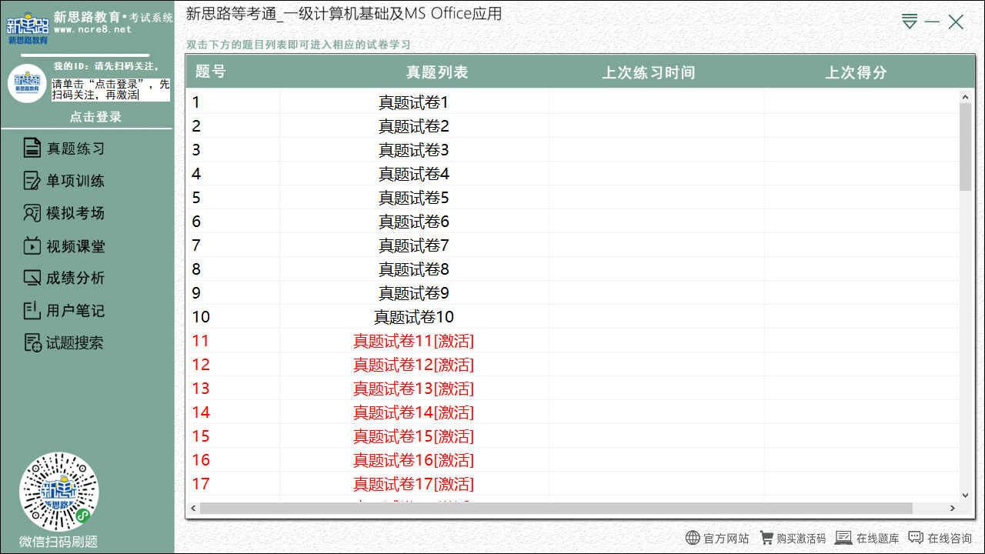Click the chat bubble icon for 在线咨询
The width and height of the screenshot is (985, 554).
(916, 537)
